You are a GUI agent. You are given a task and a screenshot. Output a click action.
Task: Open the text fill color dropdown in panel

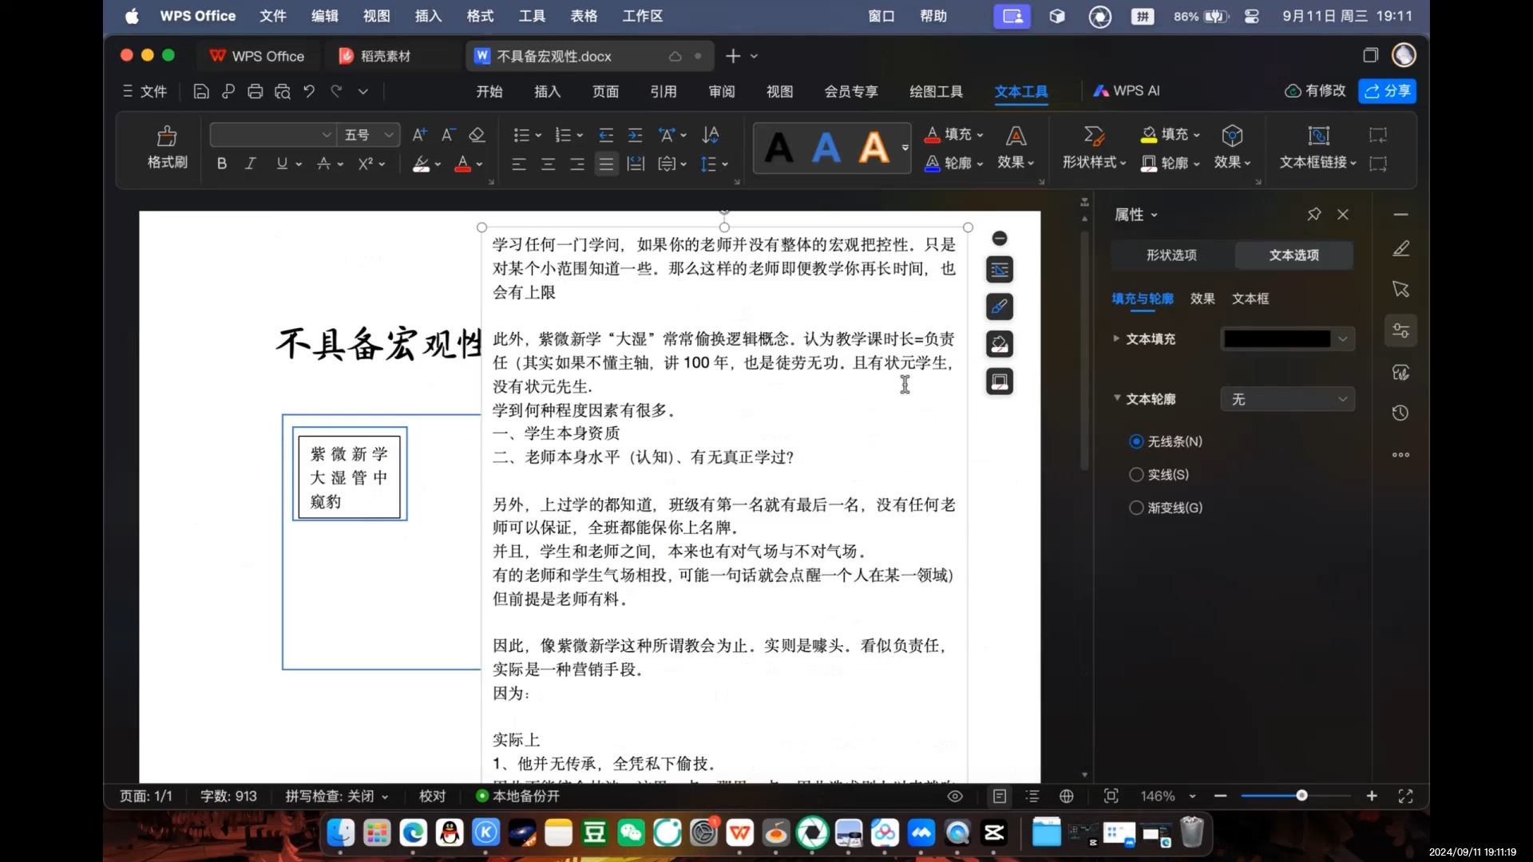(1343, 338)
